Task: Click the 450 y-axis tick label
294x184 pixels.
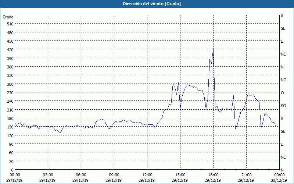Action: [10, 41]
